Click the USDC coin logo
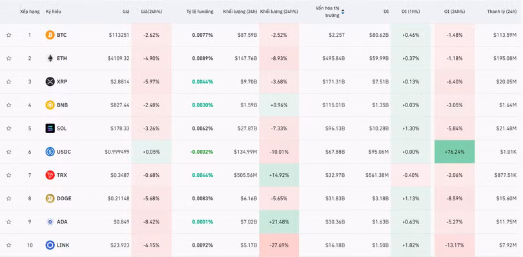The height and width of the screenshot is (257, 523). tap(50, 152)
